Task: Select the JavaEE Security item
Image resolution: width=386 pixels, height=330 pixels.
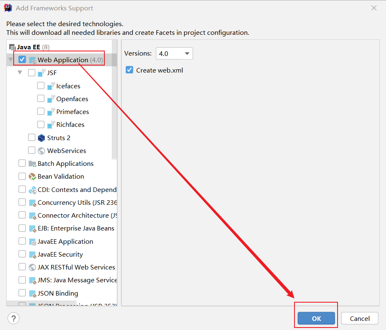Action: 60,255
